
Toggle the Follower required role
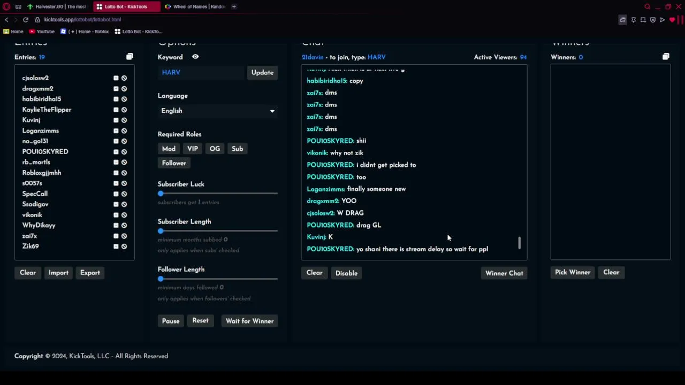coord(174,163)
